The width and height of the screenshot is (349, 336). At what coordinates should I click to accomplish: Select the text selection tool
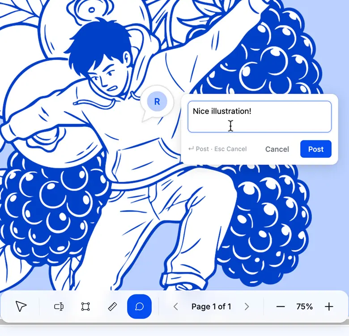tap(59, 306)
